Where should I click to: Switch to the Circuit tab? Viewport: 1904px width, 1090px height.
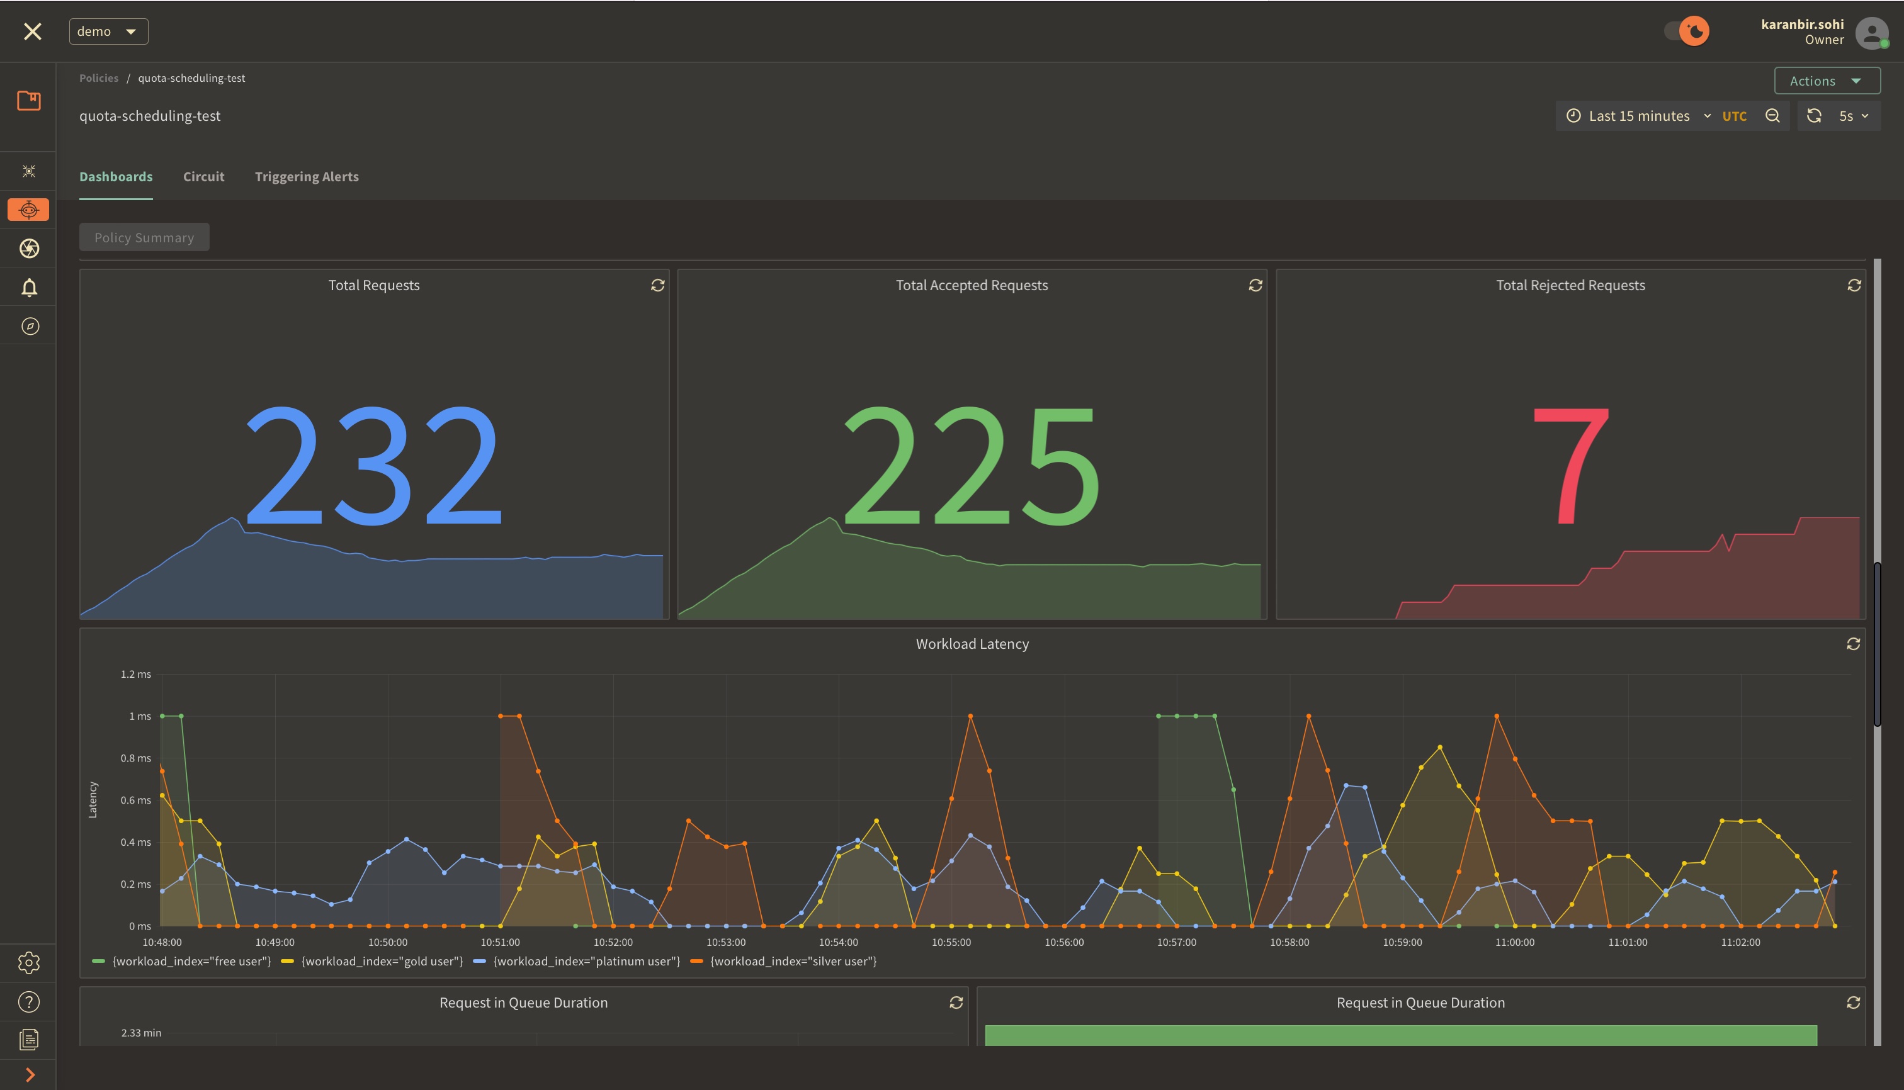click(x=204, y=177)
